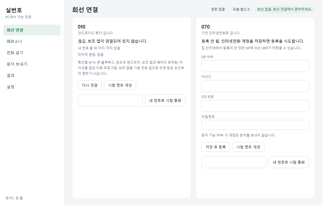Click the 문자 가능 여부 notice text

238,135
